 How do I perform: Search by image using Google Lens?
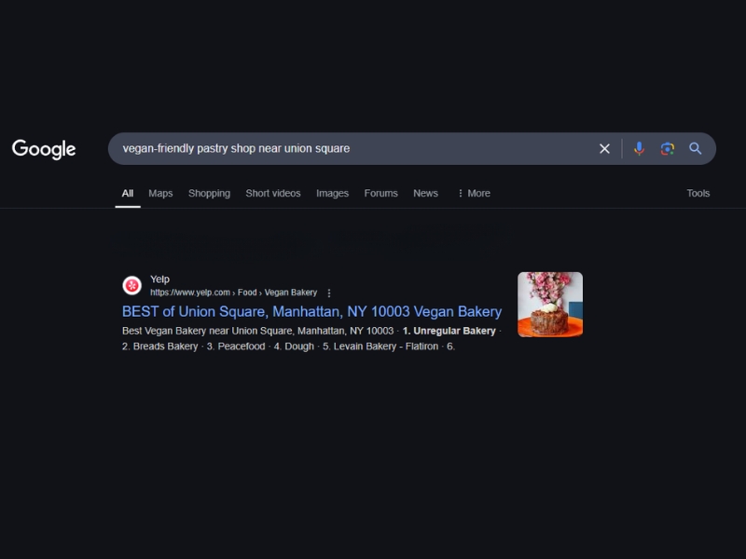(x=667, y=148)
